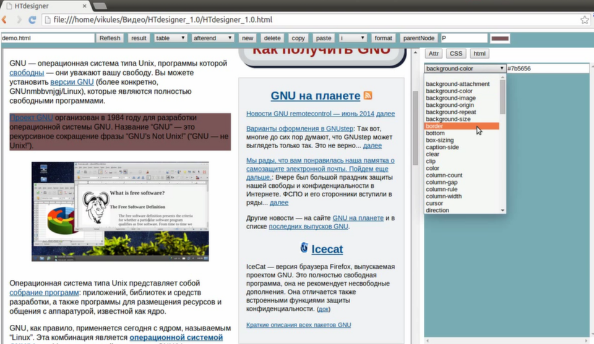Viewport: 594px width, 344px height.
Task: Reload the page with the refresh icon
Action: click(x=32, y=20)
